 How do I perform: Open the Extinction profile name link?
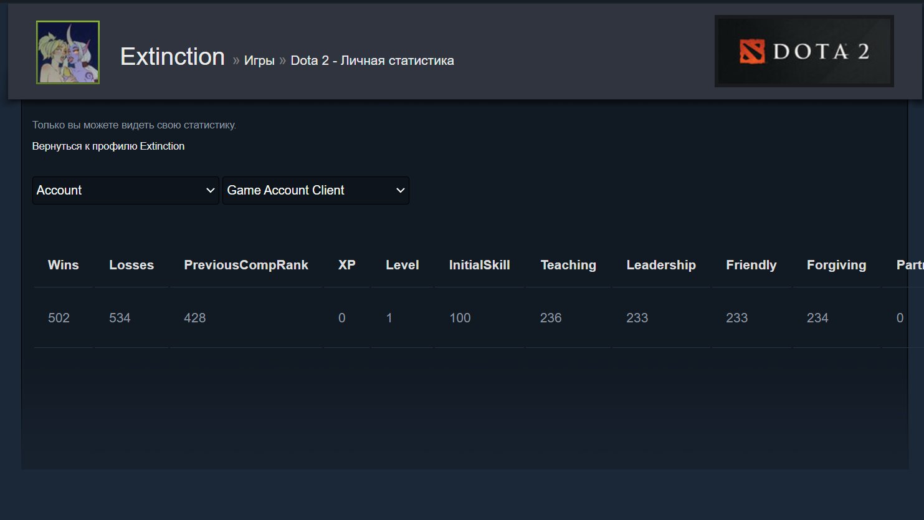[x=173, y=57]
